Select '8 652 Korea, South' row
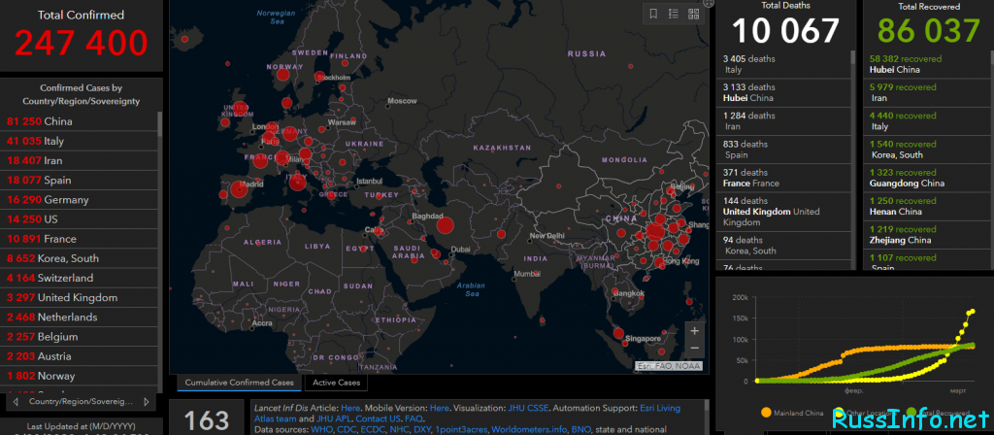 (79, 258)
